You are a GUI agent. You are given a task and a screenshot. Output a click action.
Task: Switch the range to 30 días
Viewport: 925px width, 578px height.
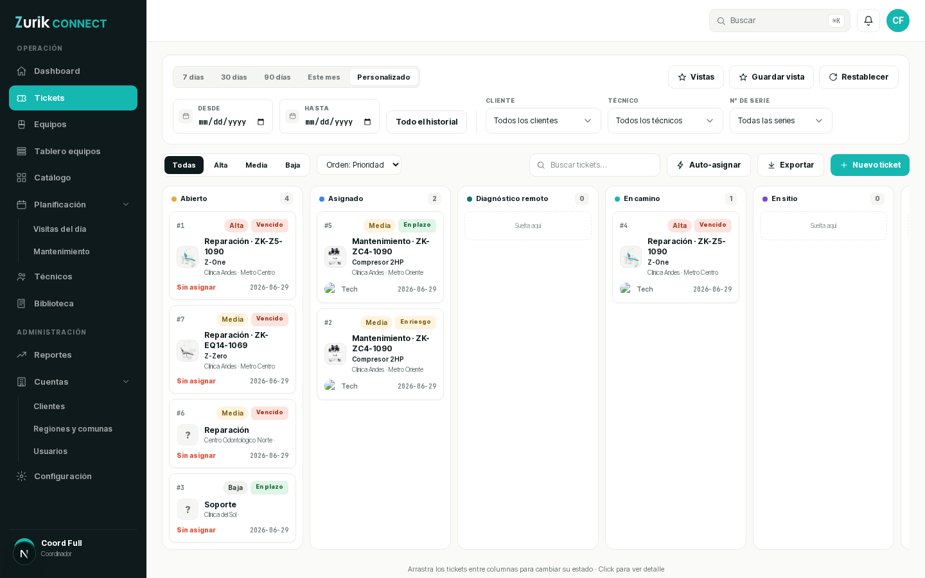[x=234, y=77]
